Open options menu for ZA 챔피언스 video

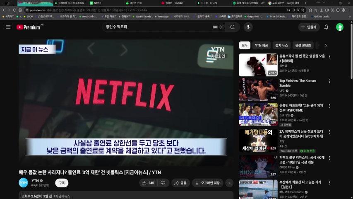coord(329,132)
